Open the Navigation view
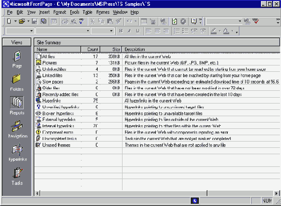 coord(17,129)
